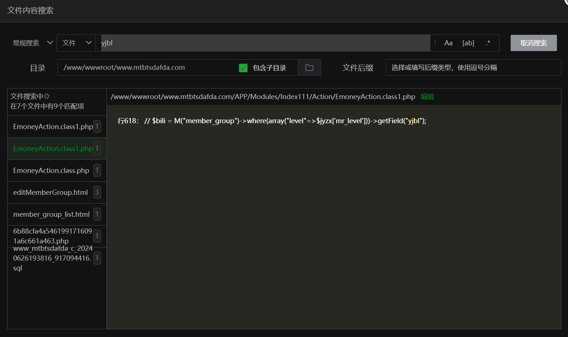Open the folder browse icon for directory
568x337 pixels.
coord(309,68)
